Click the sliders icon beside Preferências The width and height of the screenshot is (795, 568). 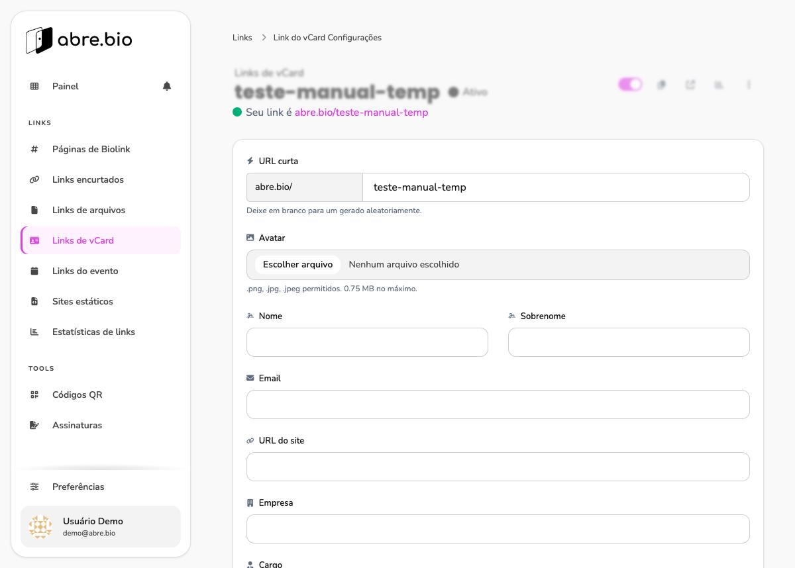pyautogui.click(x=34, y=487)
